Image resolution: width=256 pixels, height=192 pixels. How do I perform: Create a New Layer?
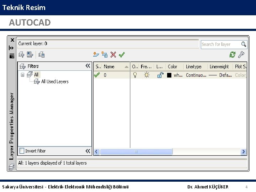tap(96, 54)
